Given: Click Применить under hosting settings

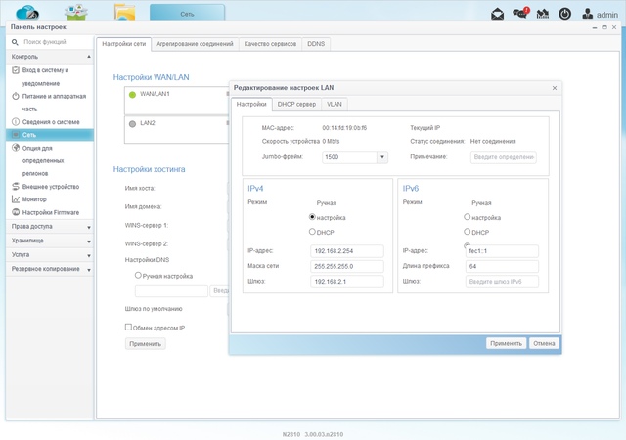Looking at the screenshot, I should [146, 344].
